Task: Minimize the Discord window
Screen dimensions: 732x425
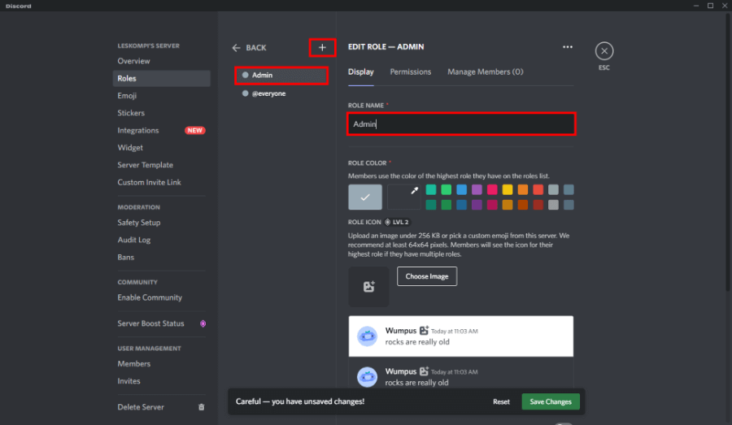Action: tap(695, 6)
